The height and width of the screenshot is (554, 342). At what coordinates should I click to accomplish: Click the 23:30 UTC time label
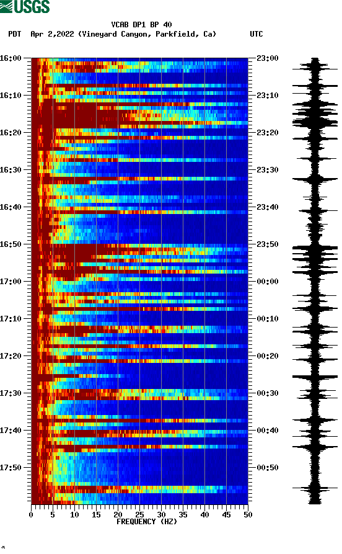point(268,169)
